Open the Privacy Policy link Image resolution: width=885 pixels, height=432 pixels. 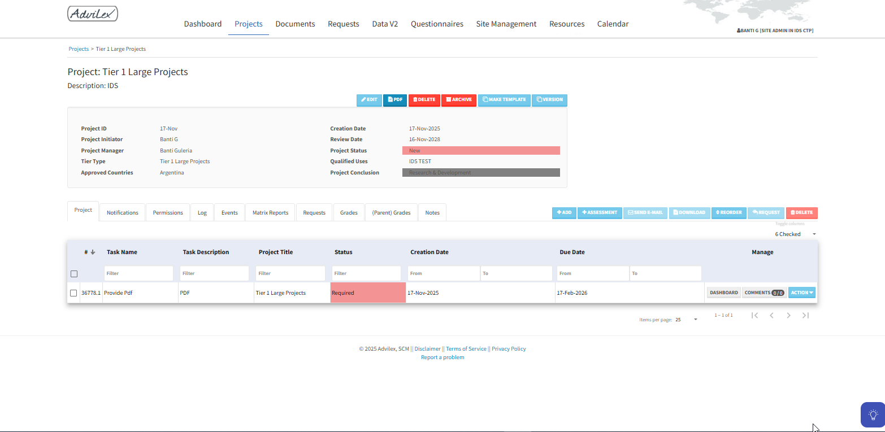(x=509, y=349)
